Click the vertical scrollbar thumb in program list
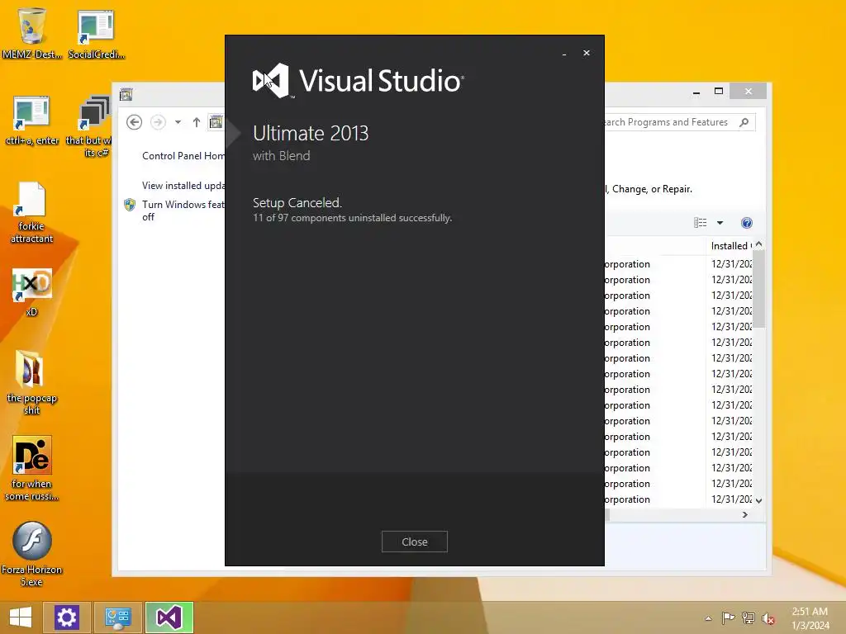The width and height of the screenshot is (846, 634). [x=759, y=289]
